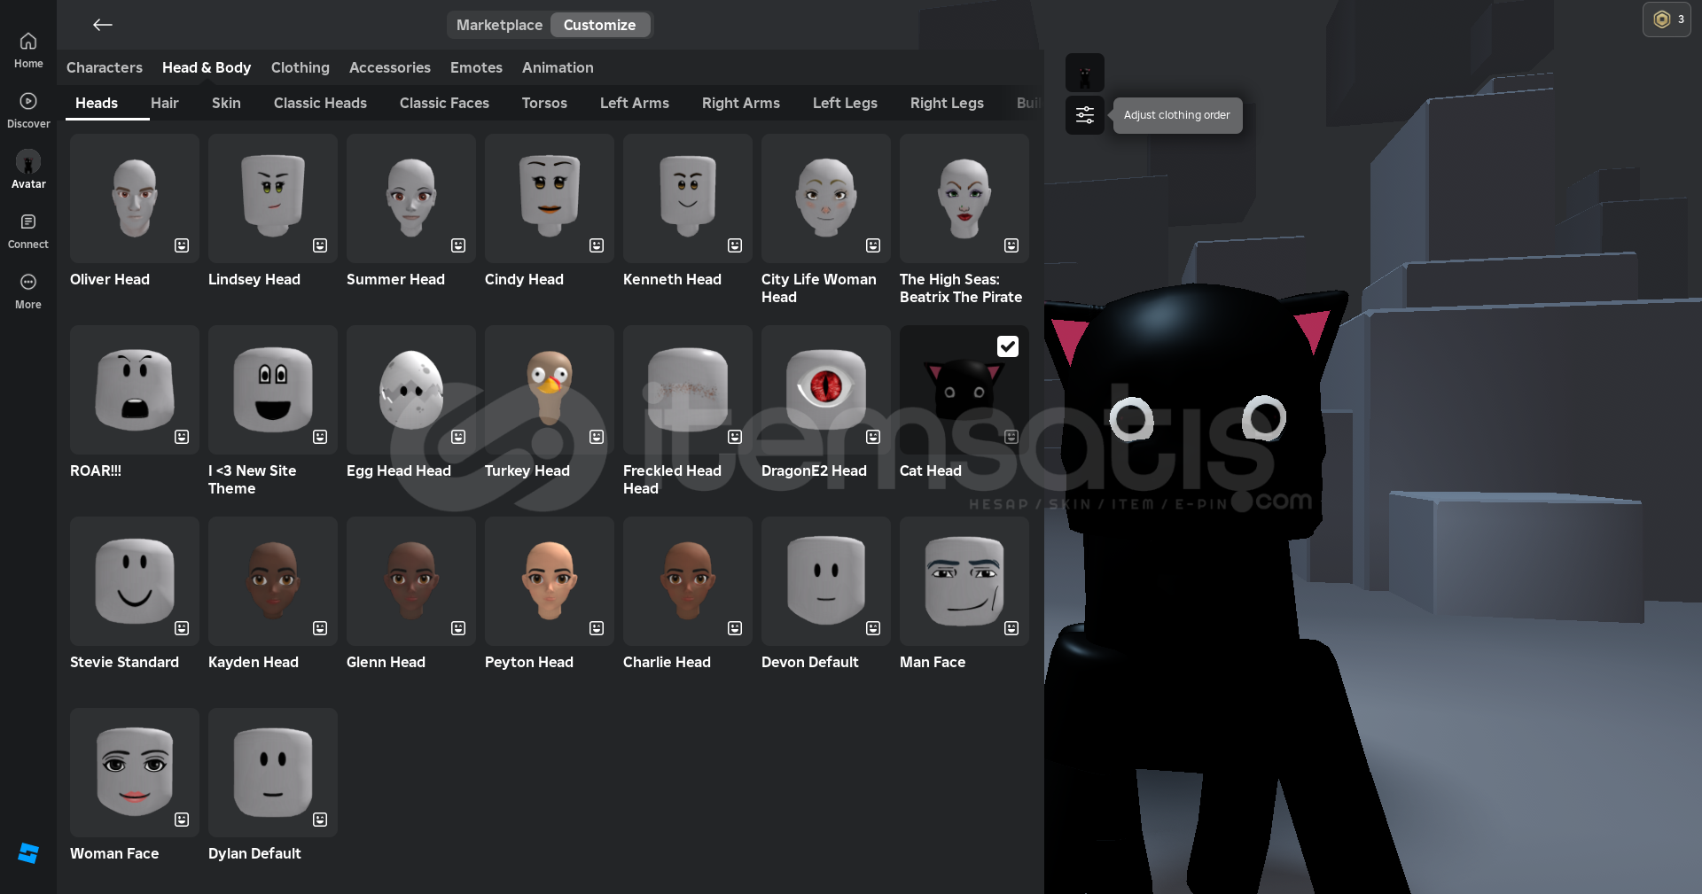The height and width of the screenshot is (894, 1702).
Task: Open the Accessories tab
Action: 390,67
